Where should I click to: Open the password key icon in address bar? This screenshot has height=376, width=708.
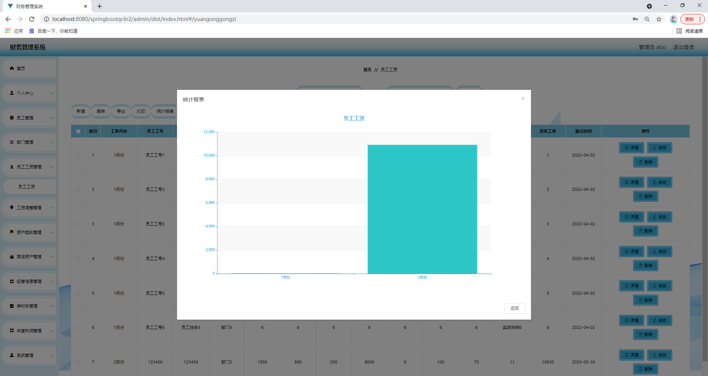point(635,19)
